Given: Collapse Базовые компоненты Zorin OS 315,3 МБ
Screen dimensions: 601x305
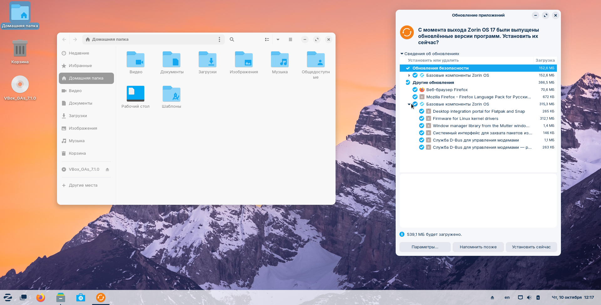Looking at the screenshot, I should coord(409,104).
